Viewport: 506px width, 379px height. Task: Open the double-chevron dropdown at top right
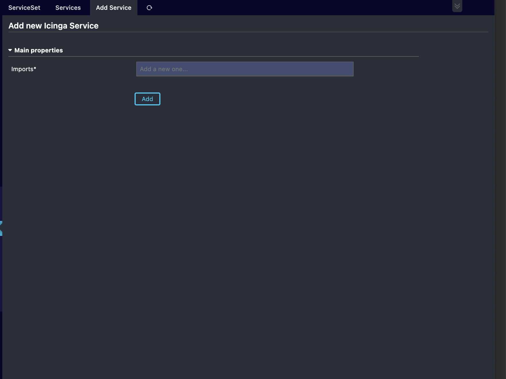457,6
